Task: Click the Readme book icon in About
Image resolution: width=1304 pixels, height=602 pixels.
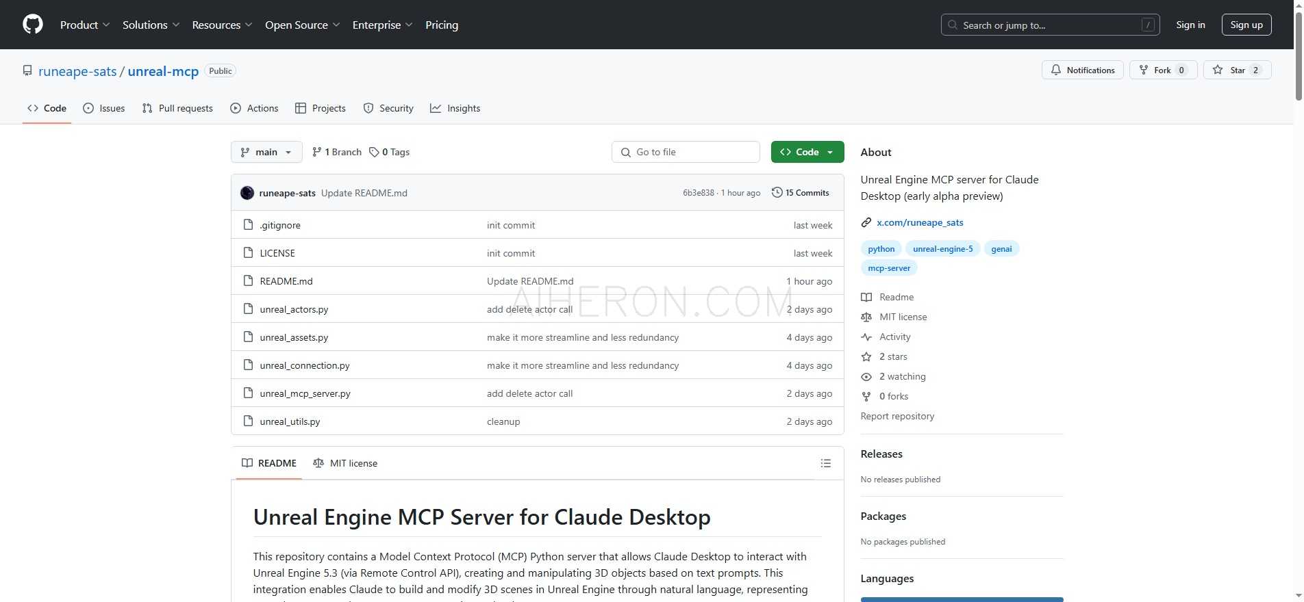Action: (866, 297)
